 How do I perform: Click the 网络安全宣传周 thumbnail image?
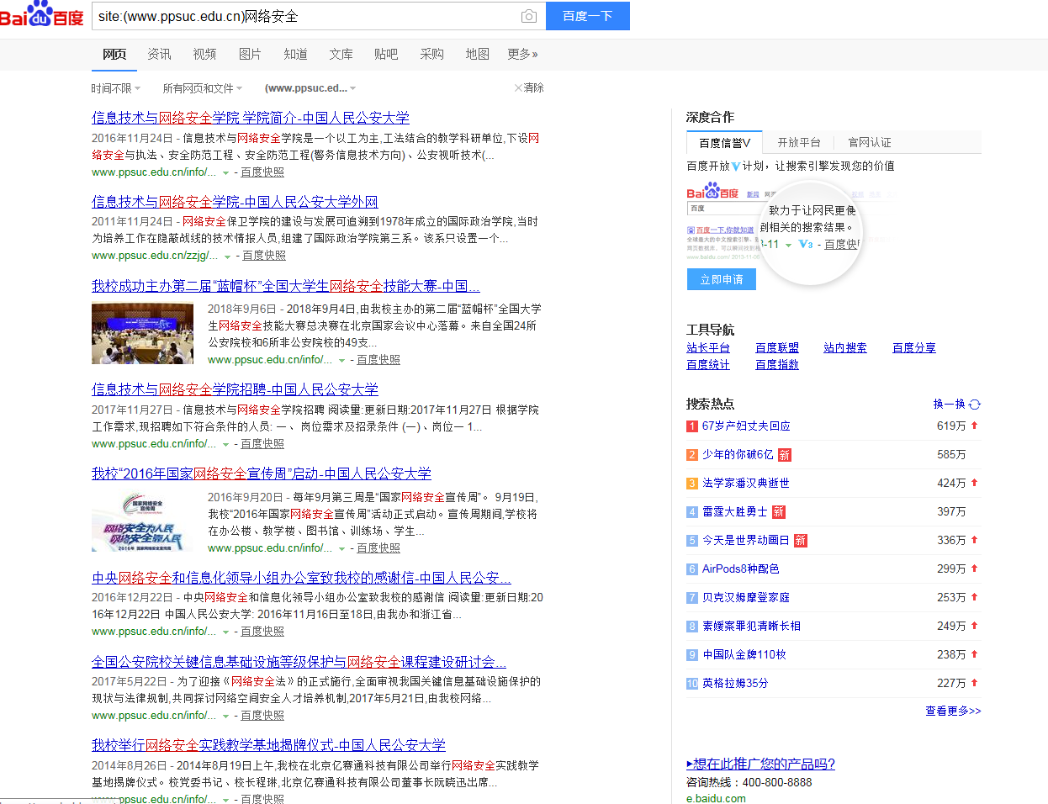click(143, 521)
